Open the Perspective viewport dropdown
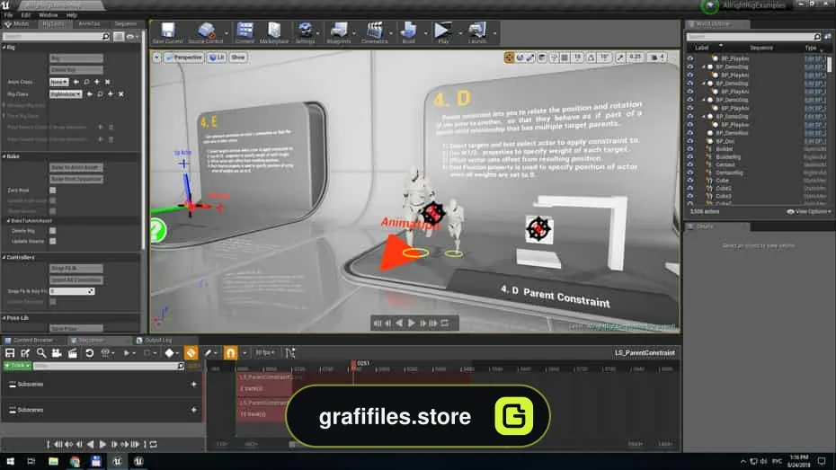836x470 pixels. pos(184,58)
